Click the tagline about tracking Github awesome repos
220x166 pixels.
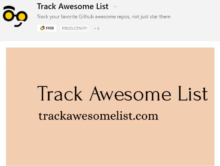[x=104, y=17]
